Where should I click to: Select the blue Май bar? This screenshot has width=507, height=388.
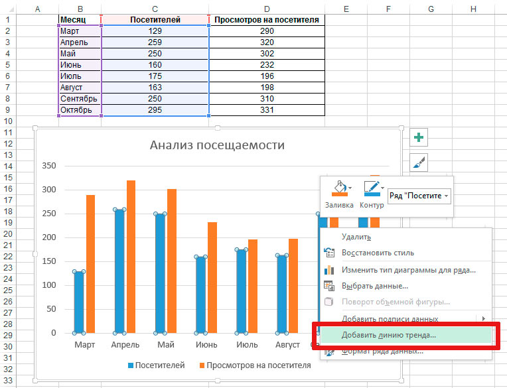160,273
